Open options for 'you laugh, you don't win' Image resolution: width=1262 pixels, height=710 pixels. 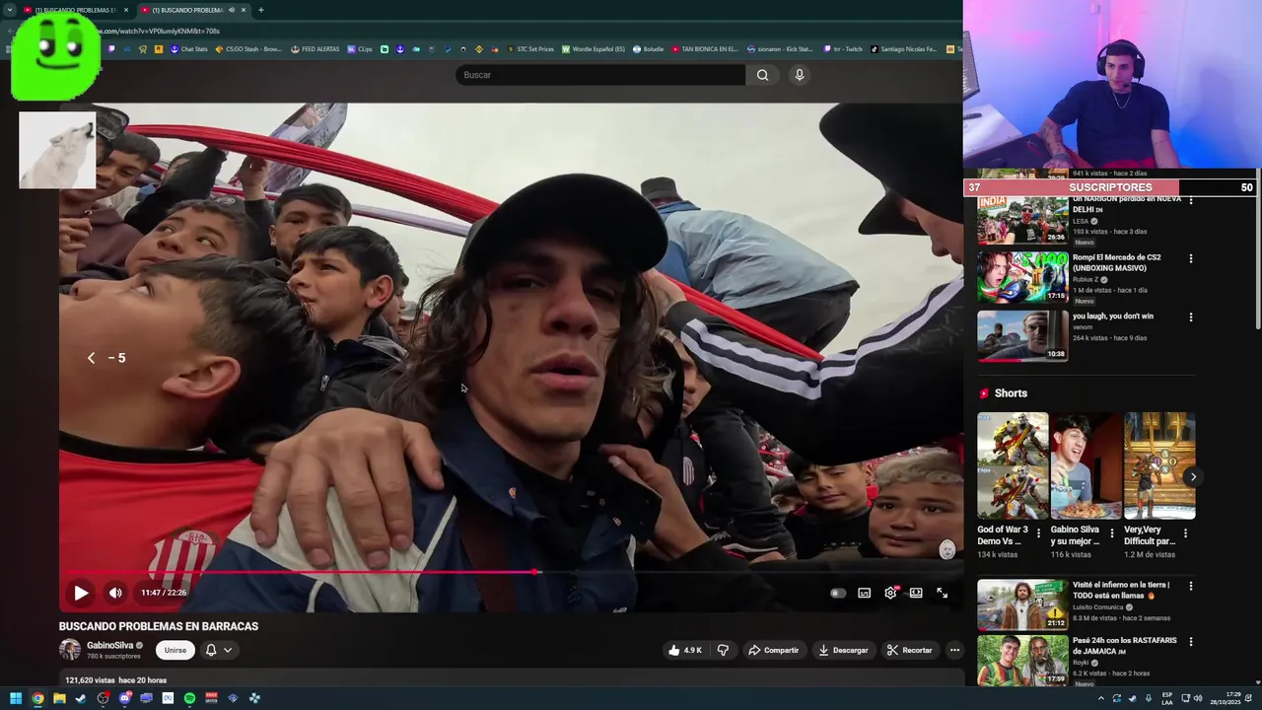coord(1190,318)
